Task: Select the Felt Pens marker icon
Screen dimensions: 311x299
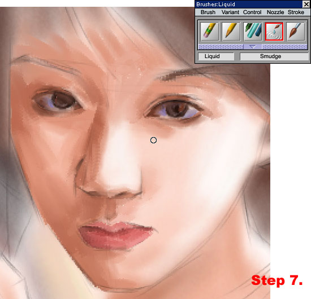Action: pos(253,32)
